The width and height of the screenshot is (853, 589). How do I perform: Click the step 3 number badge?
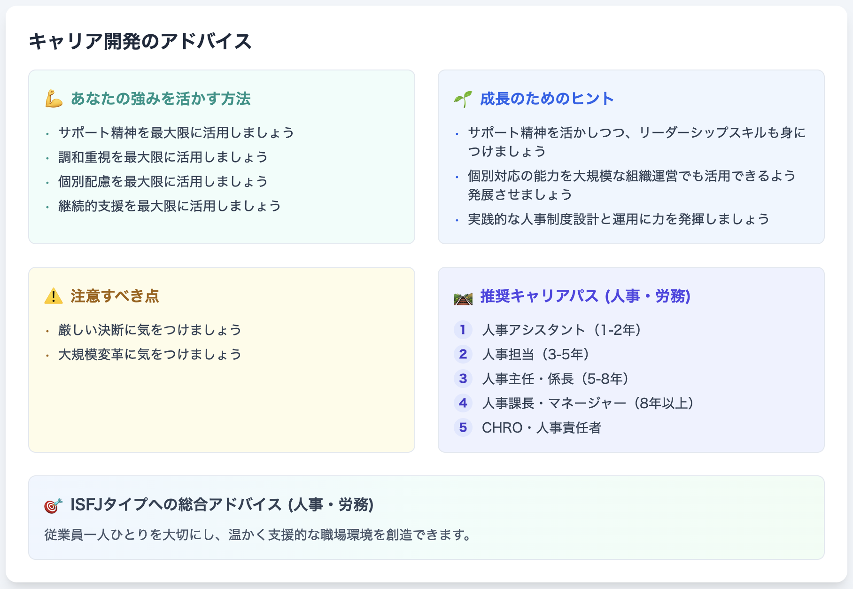[463, 379]
